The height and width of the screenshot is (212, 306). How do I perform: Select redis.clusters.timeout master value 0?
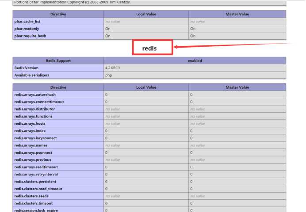click(191, 203)
